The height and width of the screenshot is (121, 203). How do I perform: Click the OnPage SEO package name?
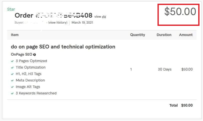[21, 54]
